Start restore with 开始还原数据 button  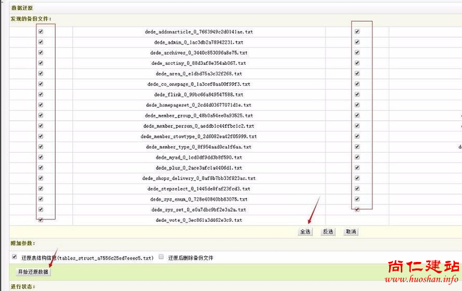32,272
